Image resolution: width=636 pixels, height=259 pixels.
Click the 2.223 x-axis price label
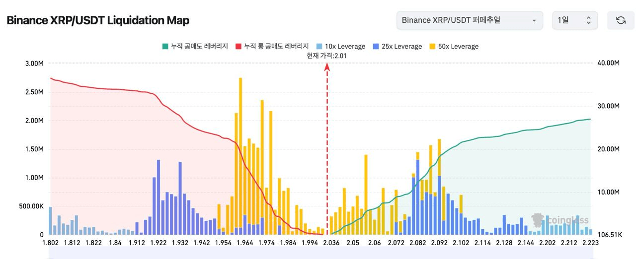pyautogui.click(x=590, y=242)
